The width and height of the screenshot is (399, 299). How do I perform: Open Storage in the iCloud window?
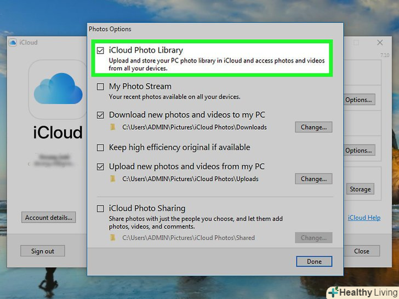[360, 189]
